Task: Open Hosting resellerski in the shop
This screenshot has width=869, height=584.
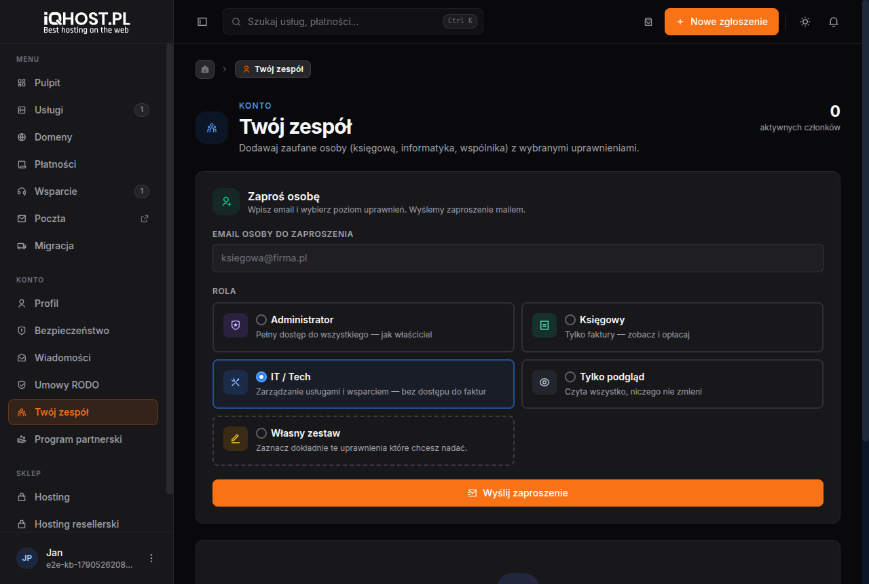Action: coord(83,524)
